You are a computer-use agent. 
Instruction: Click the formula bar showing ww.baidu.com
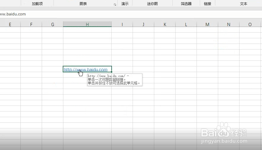[x=131, y=14]
